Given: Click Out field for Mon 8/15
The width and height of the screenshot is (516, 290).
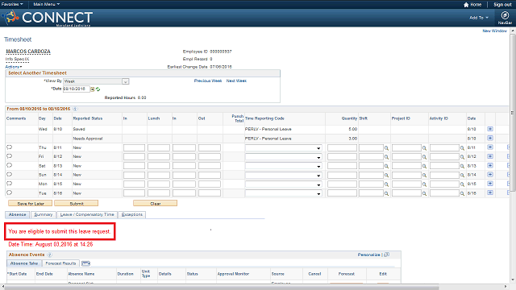Looking at the screenshot, I should pyautogui.click(x=210, y=184).
